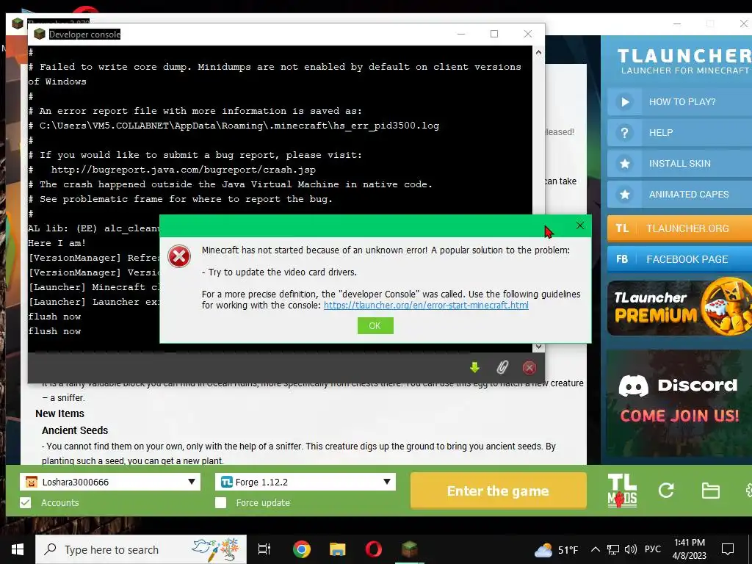Click the refresh icon in TLauncher bottom bar
The width and height of the screenshot is (752, 564).
pos(665,490)
